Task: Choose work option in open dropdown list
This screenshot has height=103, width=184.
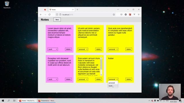Action: coord(113,86)
